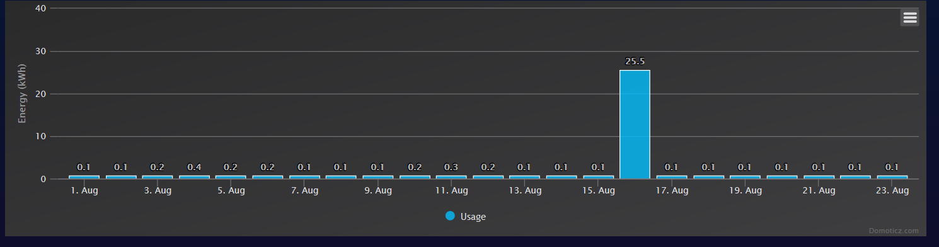Select the usage bar above 9. Aug

(377, 177)
